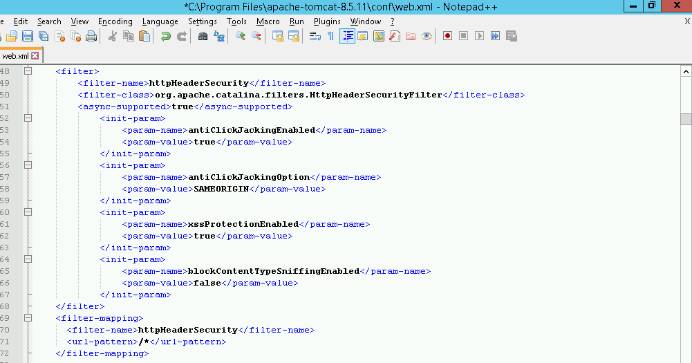The image size is (692, 363).
Task: Close document using menu bar X
Action: pos(687,21)
